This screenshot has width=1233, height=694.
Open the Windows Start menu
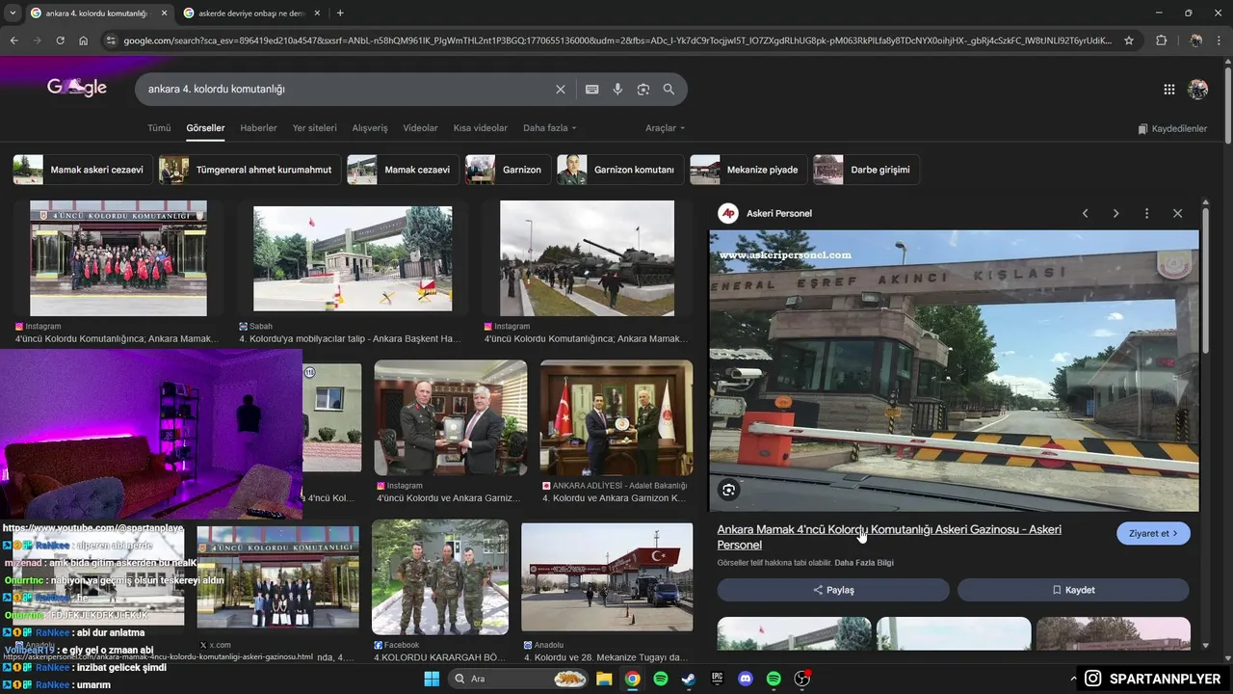(431, 679)
